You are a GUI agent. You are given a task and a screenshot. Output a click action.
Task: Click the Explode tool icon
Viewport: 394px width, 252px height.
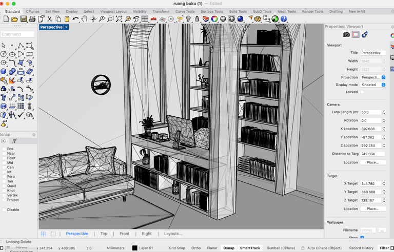coord(12,80)
